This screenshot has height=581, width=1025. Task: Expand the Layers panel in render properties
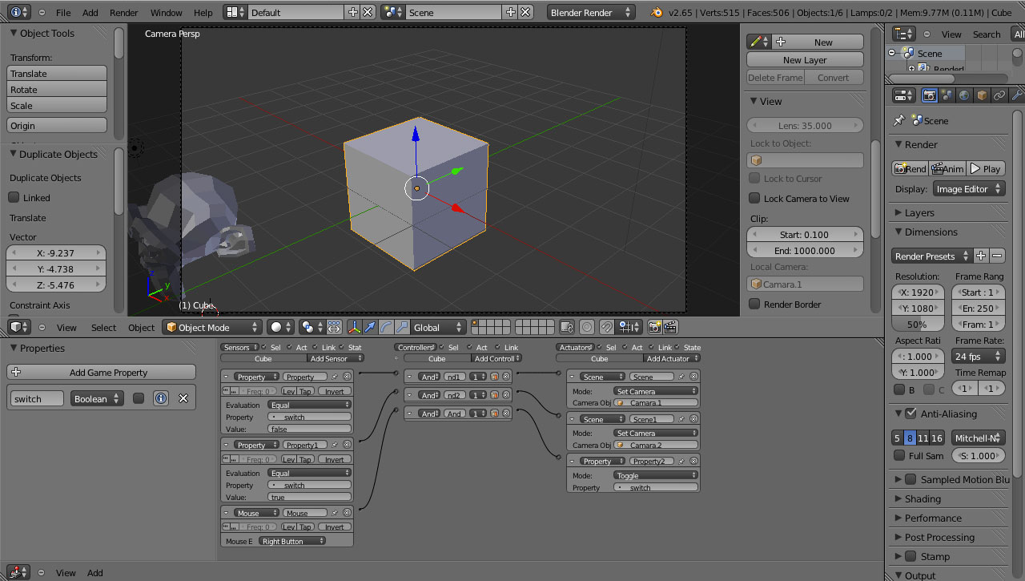click(x=919, y=212)
